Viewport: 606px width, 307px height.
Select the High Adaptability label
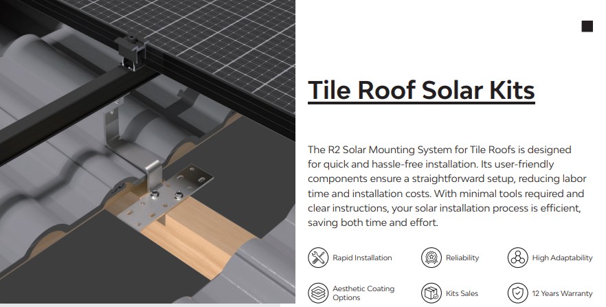(562, 258)
